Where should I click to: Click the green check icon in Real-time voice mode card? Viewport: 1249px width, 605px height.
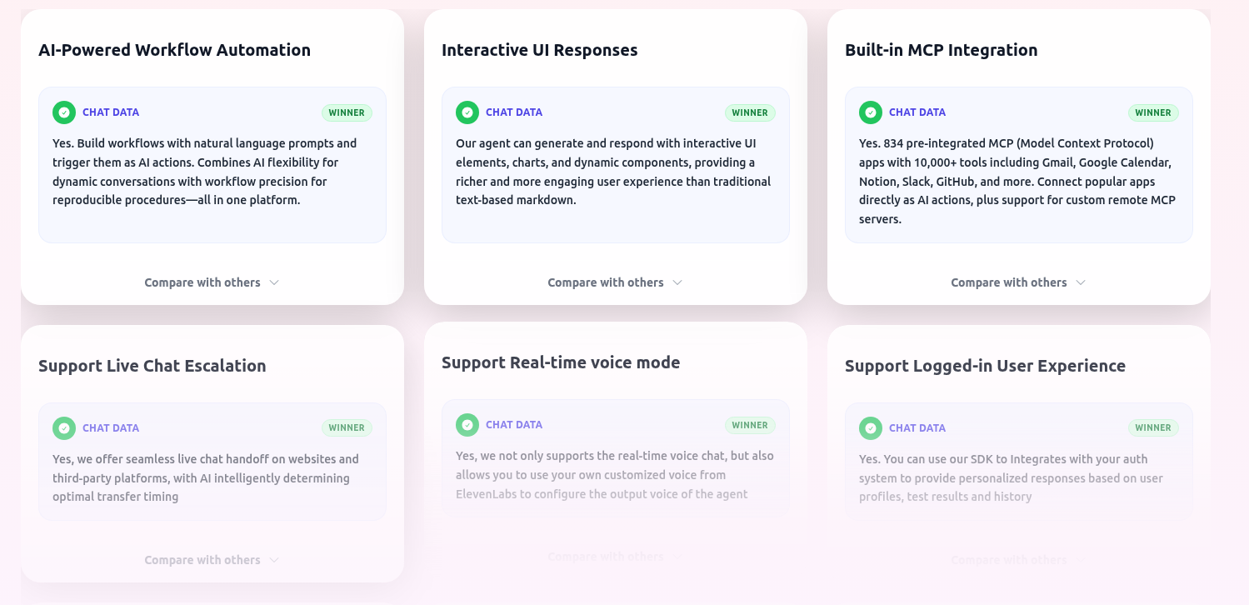coord(467,425)
